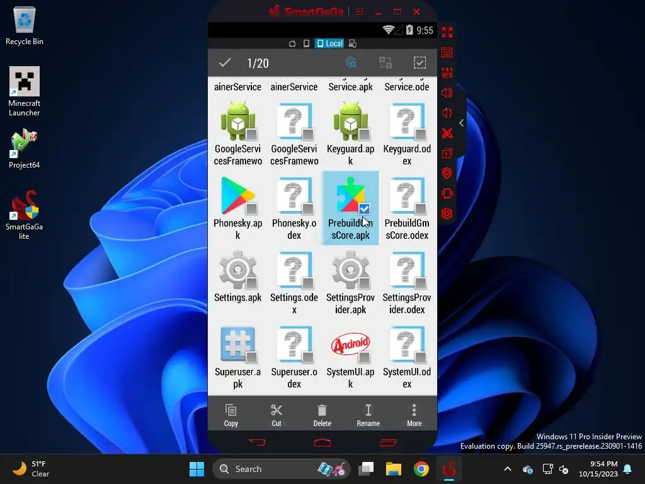Collapse the SmartGaGa sidebar arrow
Viewport: 645px width, 484px height.
(x=462, y=123)
